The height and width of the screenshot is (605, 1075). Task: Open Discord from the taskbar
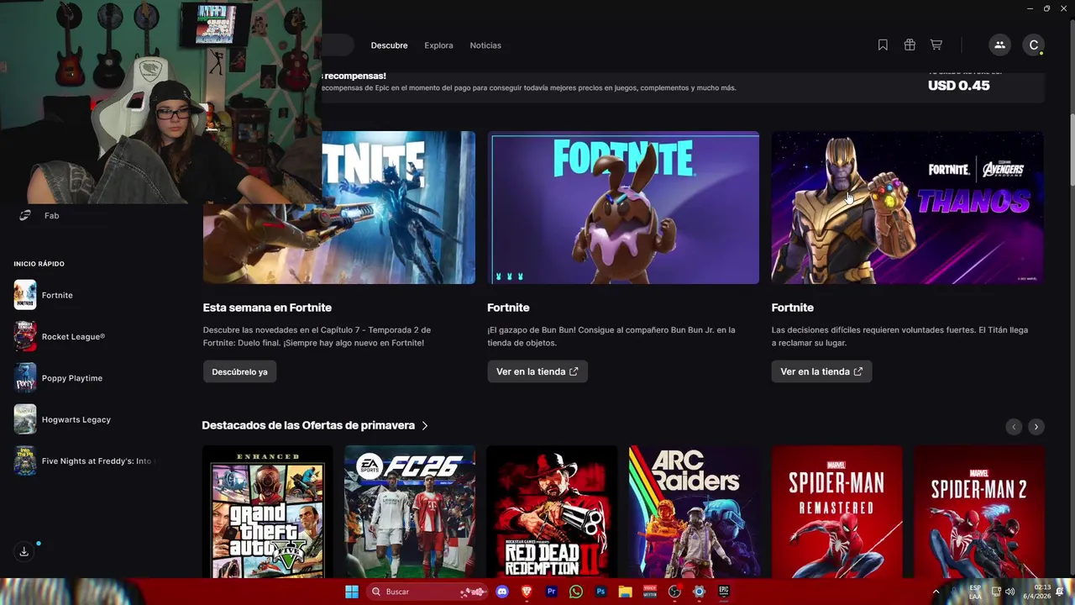(x=502, y=592)
